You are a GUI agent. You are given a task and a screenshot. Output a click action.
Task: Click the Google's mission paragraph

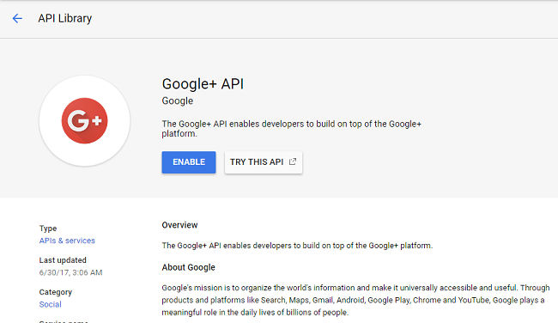pos(355,300)
